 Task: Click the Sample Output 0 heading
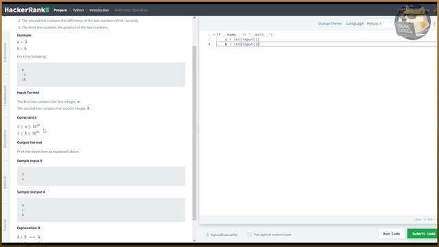pyautogui.click(x=31, y=192)
